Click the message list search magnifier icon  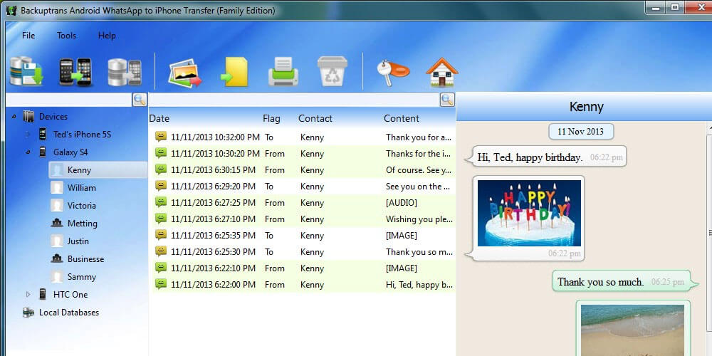pyautogui.click(x=448, y=100)
